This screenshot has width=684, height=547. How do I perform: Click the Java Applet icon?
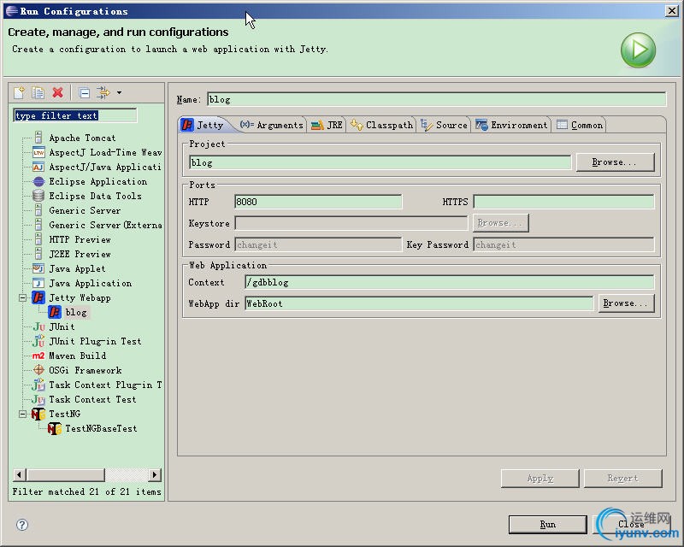[x=38, y=268]
